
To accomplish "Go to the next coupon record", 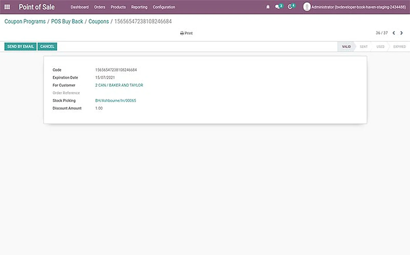I will pos(402,33).
